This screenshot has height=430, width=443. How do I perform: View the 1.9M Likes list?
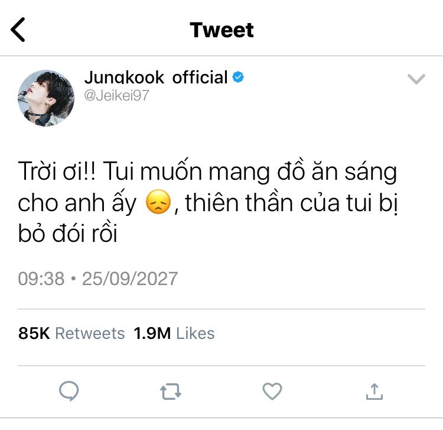[174, 333]
